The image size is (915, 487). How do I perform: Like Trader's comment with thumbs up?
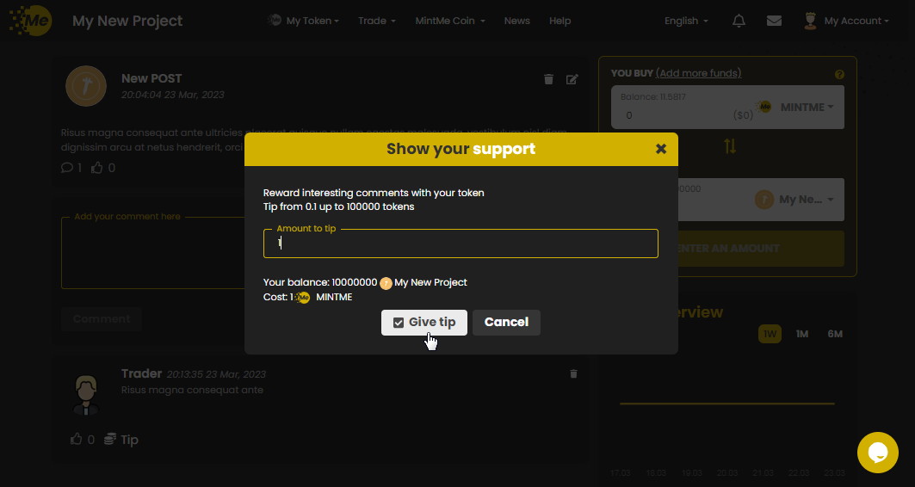(76, 439)
